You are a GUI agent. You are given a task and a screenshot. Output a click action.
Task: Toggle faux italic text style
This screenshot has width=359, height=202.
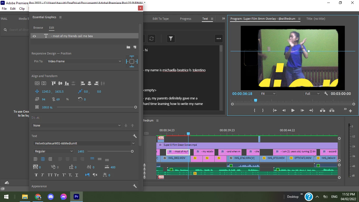point(43,175)
